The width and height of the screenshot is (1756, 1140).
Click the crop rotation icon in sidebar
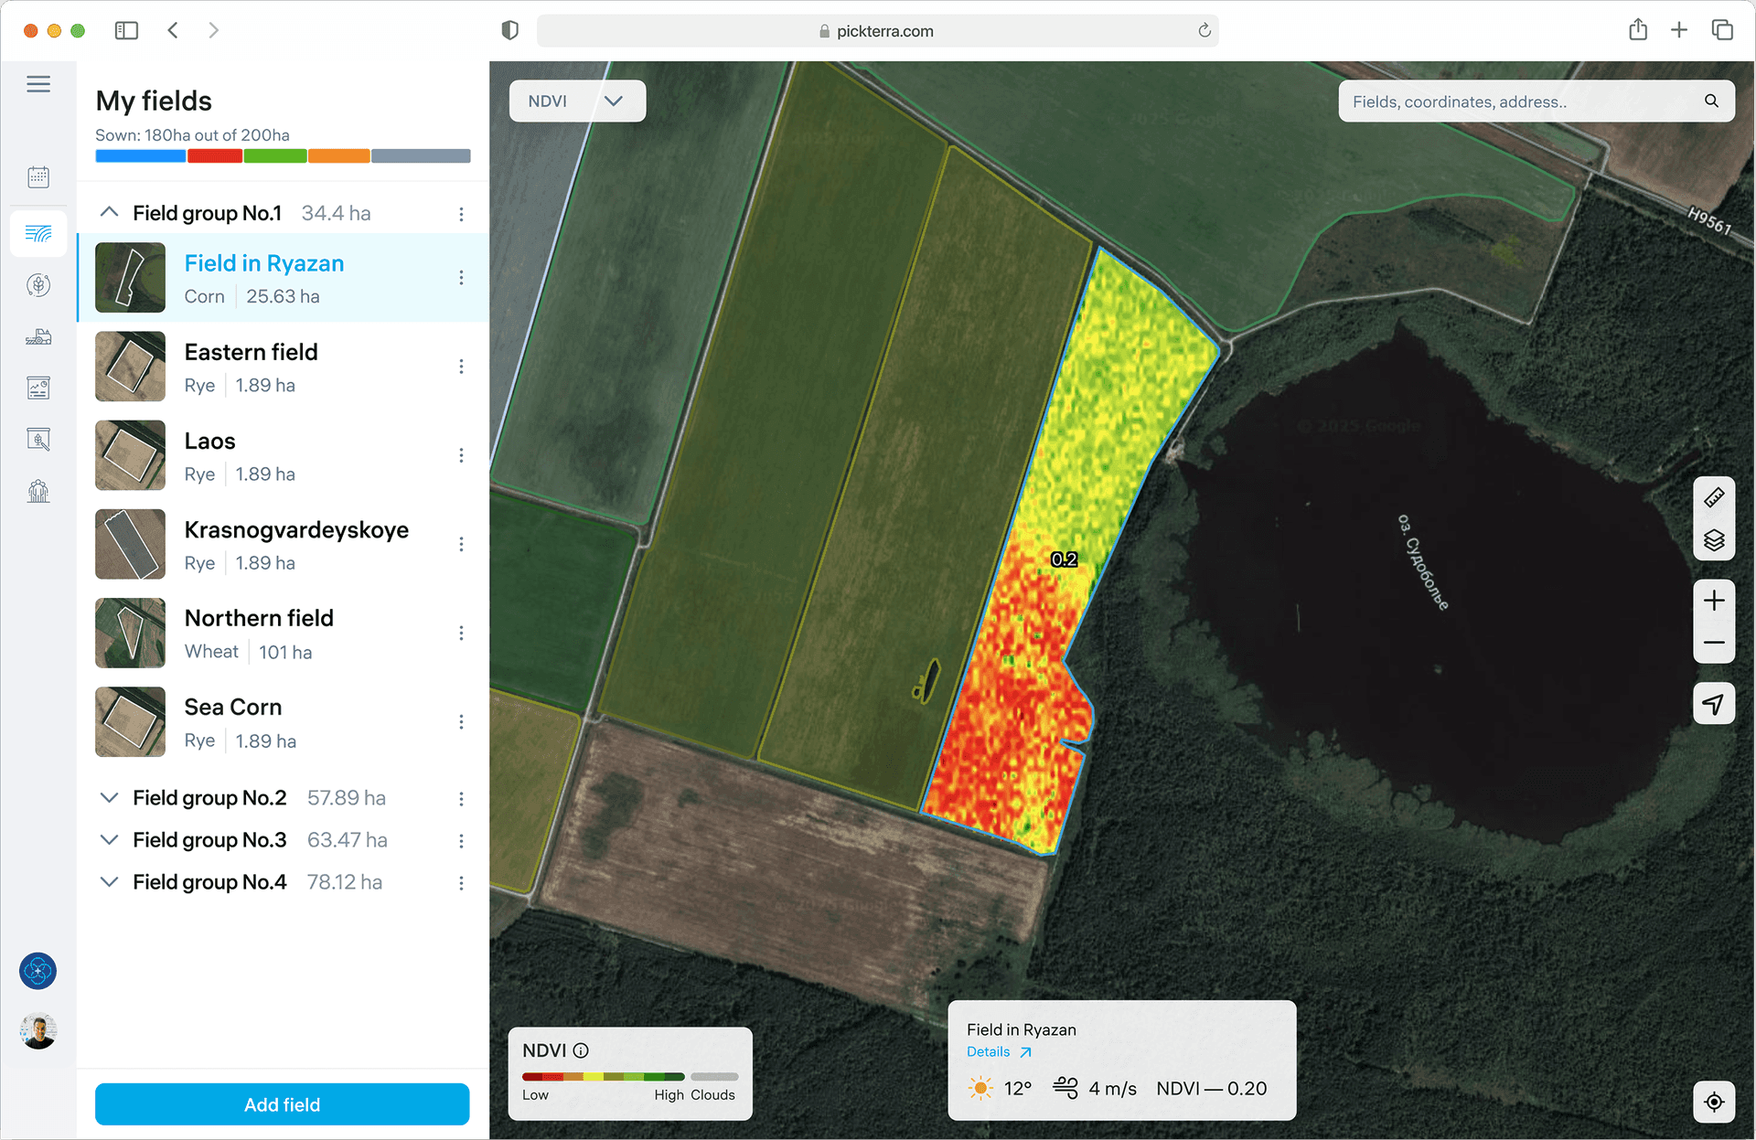pos(37,285)
